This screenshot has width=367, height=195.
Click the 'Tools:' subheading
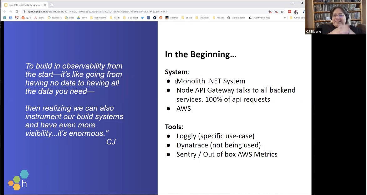[x=174, y=127]
